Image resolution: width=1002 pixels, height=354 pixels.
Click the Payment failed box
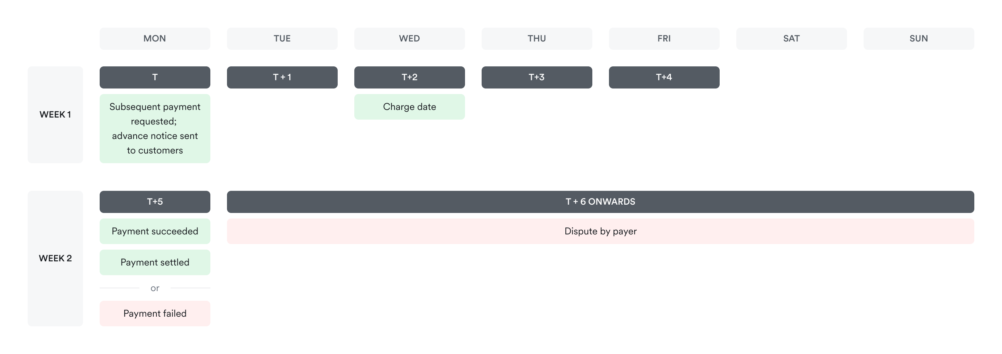(x=155, y=314)
